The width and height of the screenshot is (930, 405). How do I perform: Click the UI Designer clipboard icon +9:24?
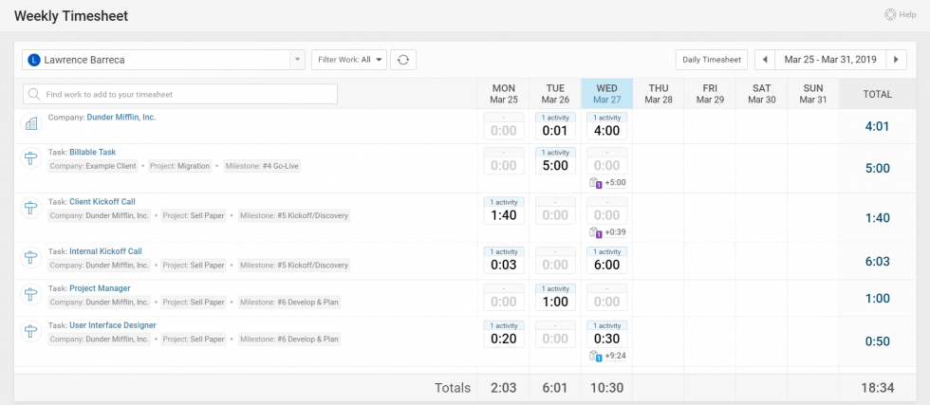[596, 356]
